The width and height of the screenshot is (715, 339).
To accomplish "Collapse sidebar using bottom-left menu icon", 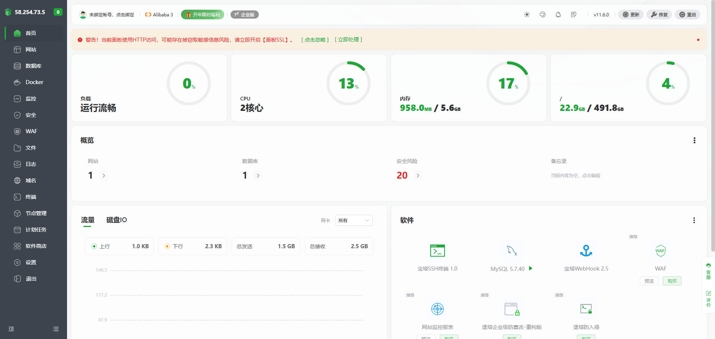I will point(11,329).
